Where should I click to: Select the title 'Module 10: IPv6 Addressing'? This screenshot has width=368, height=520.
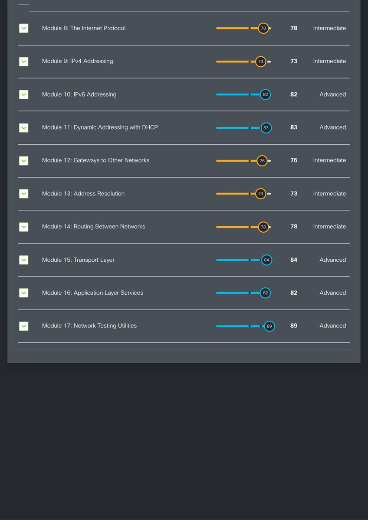pyautogui.click(x=79, y=94)
